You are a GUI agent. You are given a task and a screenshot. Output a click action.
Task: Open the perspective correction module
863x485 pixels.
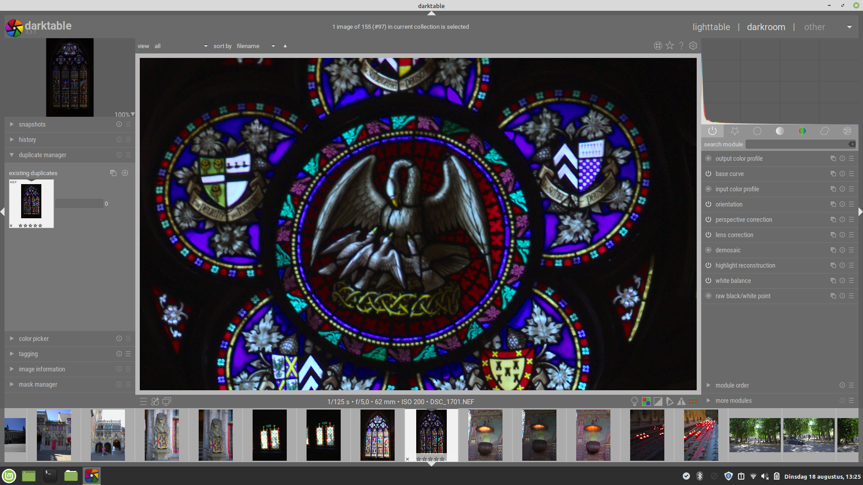coord(743,220)
